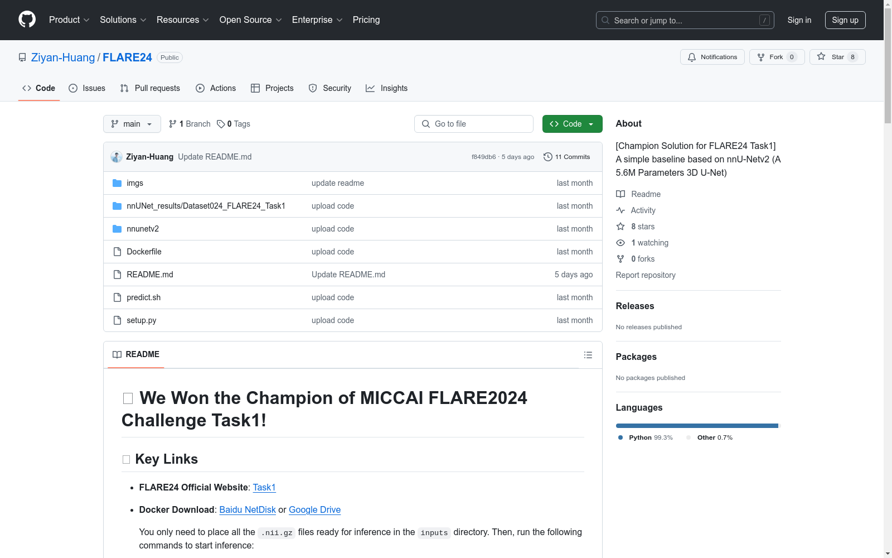
Task: Open the green Code dropdown button
Action: (x=572, y=124)
